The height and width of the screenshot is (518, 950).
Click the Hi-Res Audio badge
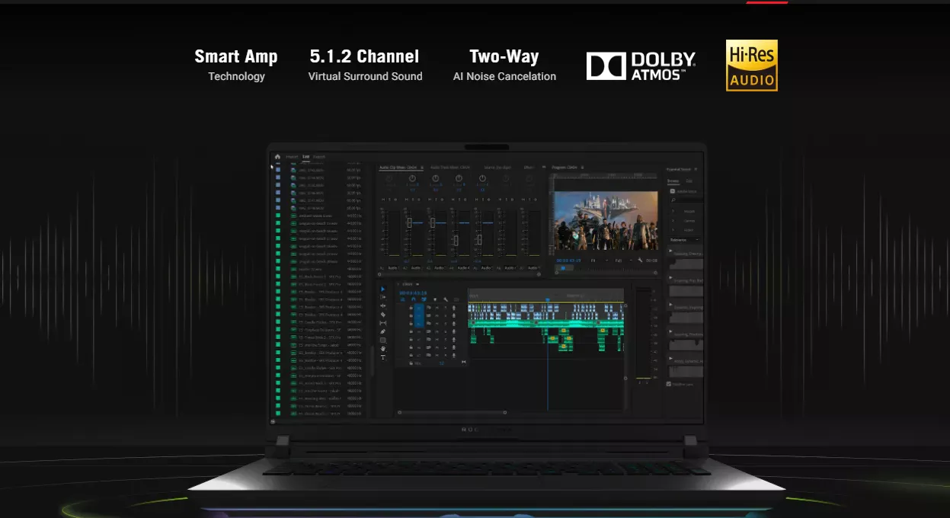point(752,66)
